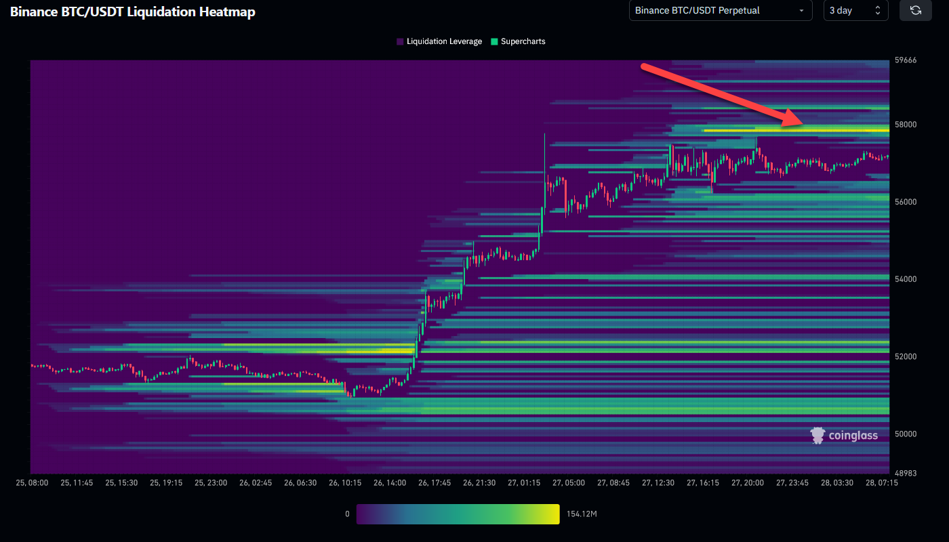Click the 54000 price axis label
Image resolution: width=949 pixels, height=542 pixels.
tap(906, 279)
